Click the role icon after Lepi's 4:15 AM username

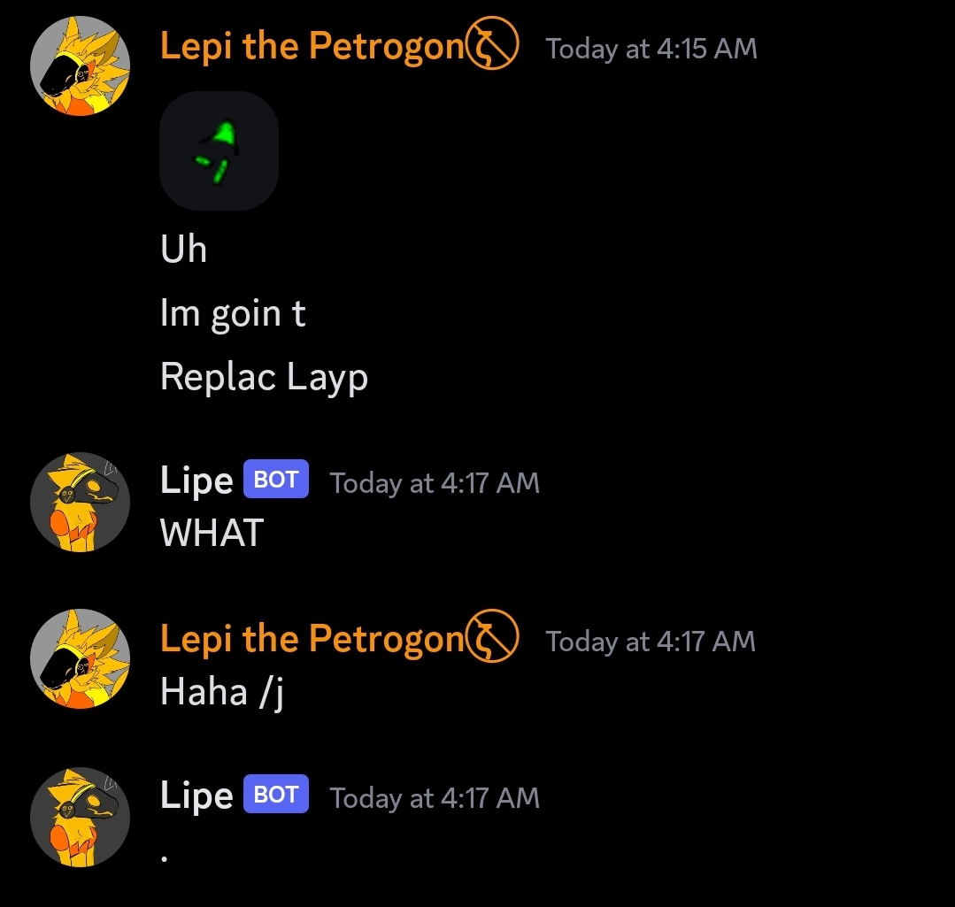[x=493, y=47]
